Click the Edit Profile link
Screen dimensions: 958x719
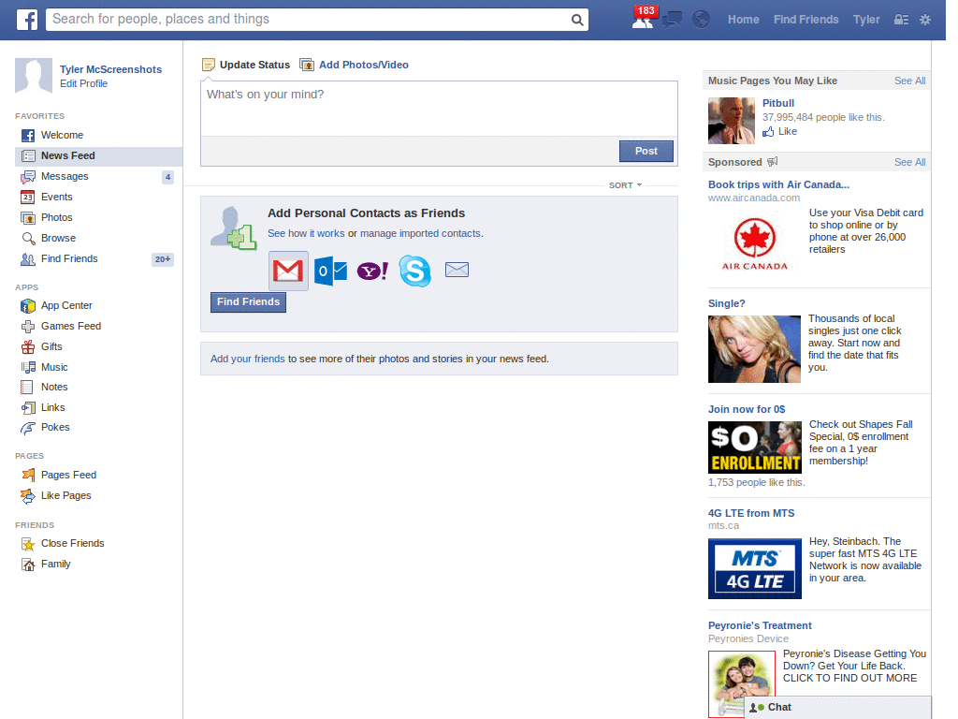(83, 83)
